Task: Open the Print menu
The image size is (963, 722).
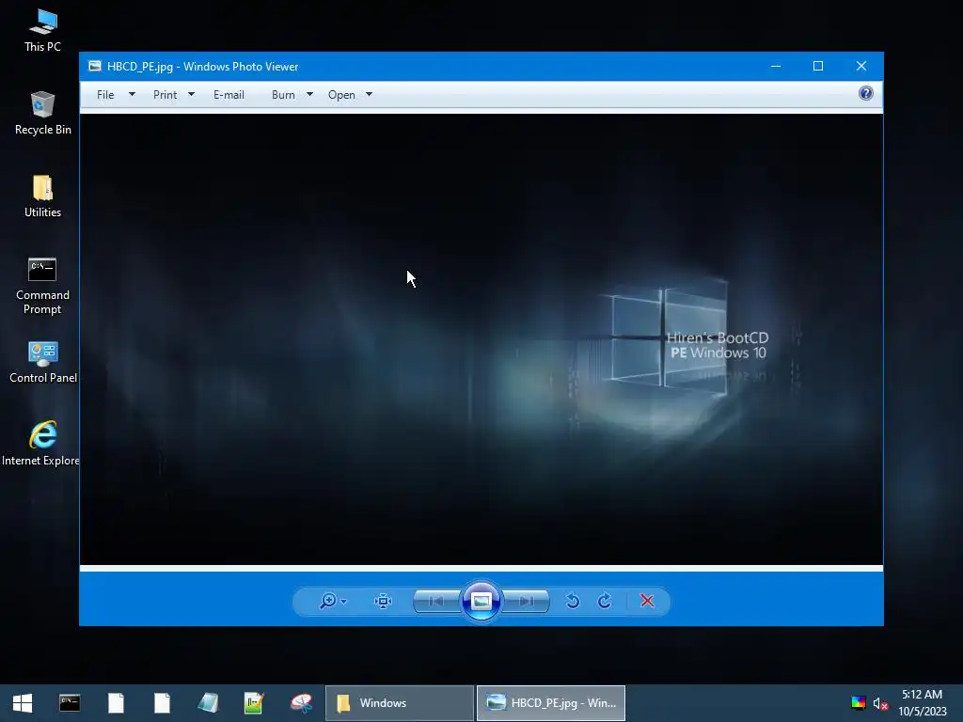Action: pyautogui.click(x=165, y=95)
